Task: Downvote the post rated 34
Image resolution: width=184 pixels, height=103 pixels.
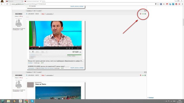Action: (x=141, y=14)
